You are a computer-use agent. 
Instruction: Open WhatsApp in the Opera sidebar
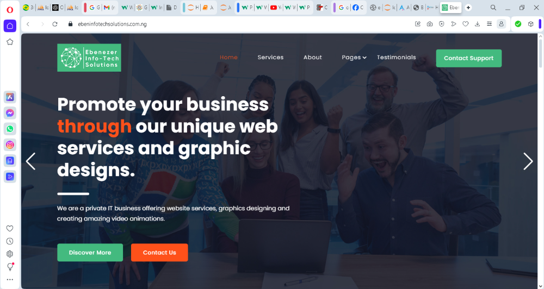click(x=10, y=129)
